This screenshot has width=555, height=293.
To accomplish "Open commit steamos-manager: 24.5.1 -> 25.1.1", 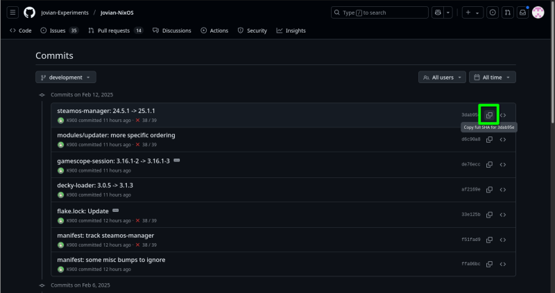I will tap(106, 111).
